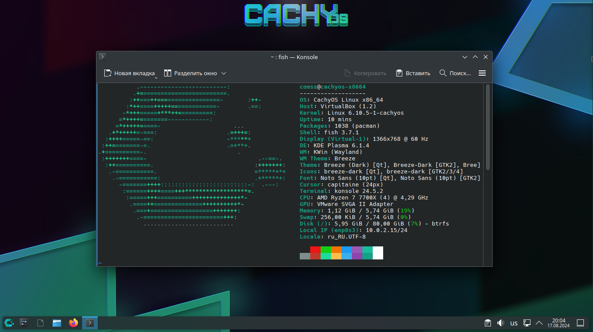Click the 'Host: VirtualBox (1.2)' line
593x332 pixels.
(338, 106)
